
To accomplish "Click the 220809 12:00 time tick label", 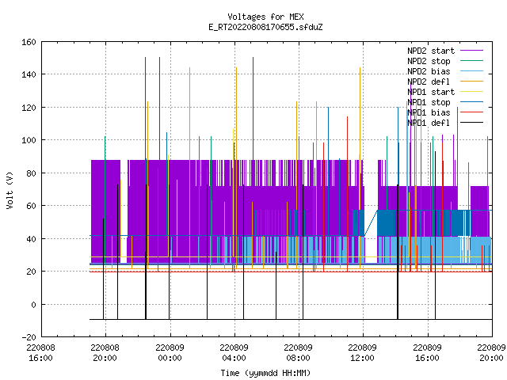I will pos(362,352).
